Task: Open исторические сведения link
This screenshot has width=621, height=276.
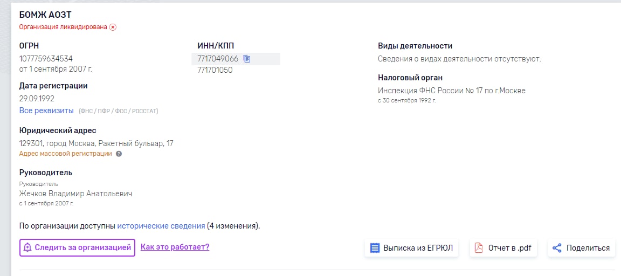Action: [x=161, y=226]
